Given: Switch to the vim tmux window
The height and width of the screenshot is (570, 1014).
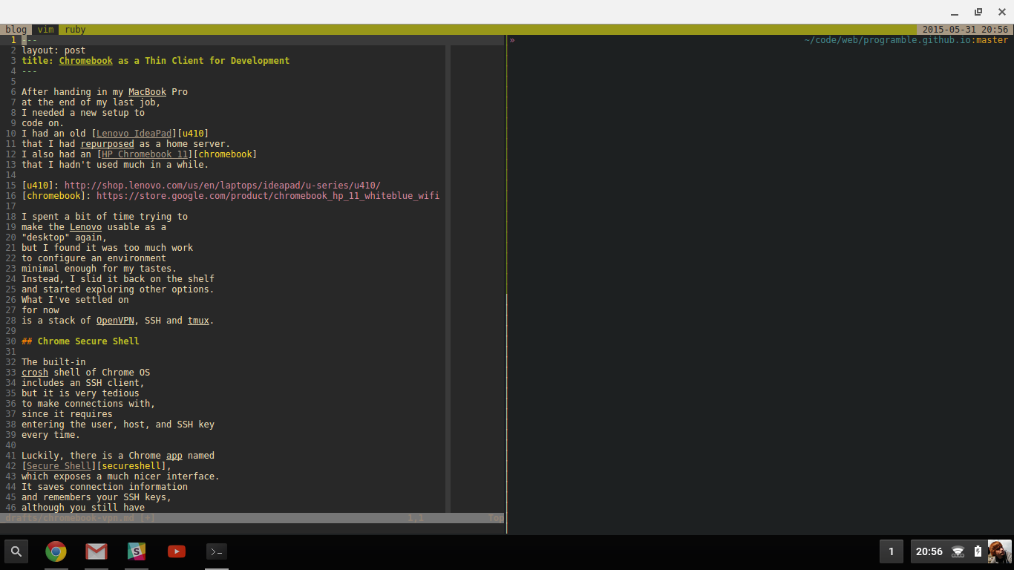Looking at the screenshot, I should (46, 30).
